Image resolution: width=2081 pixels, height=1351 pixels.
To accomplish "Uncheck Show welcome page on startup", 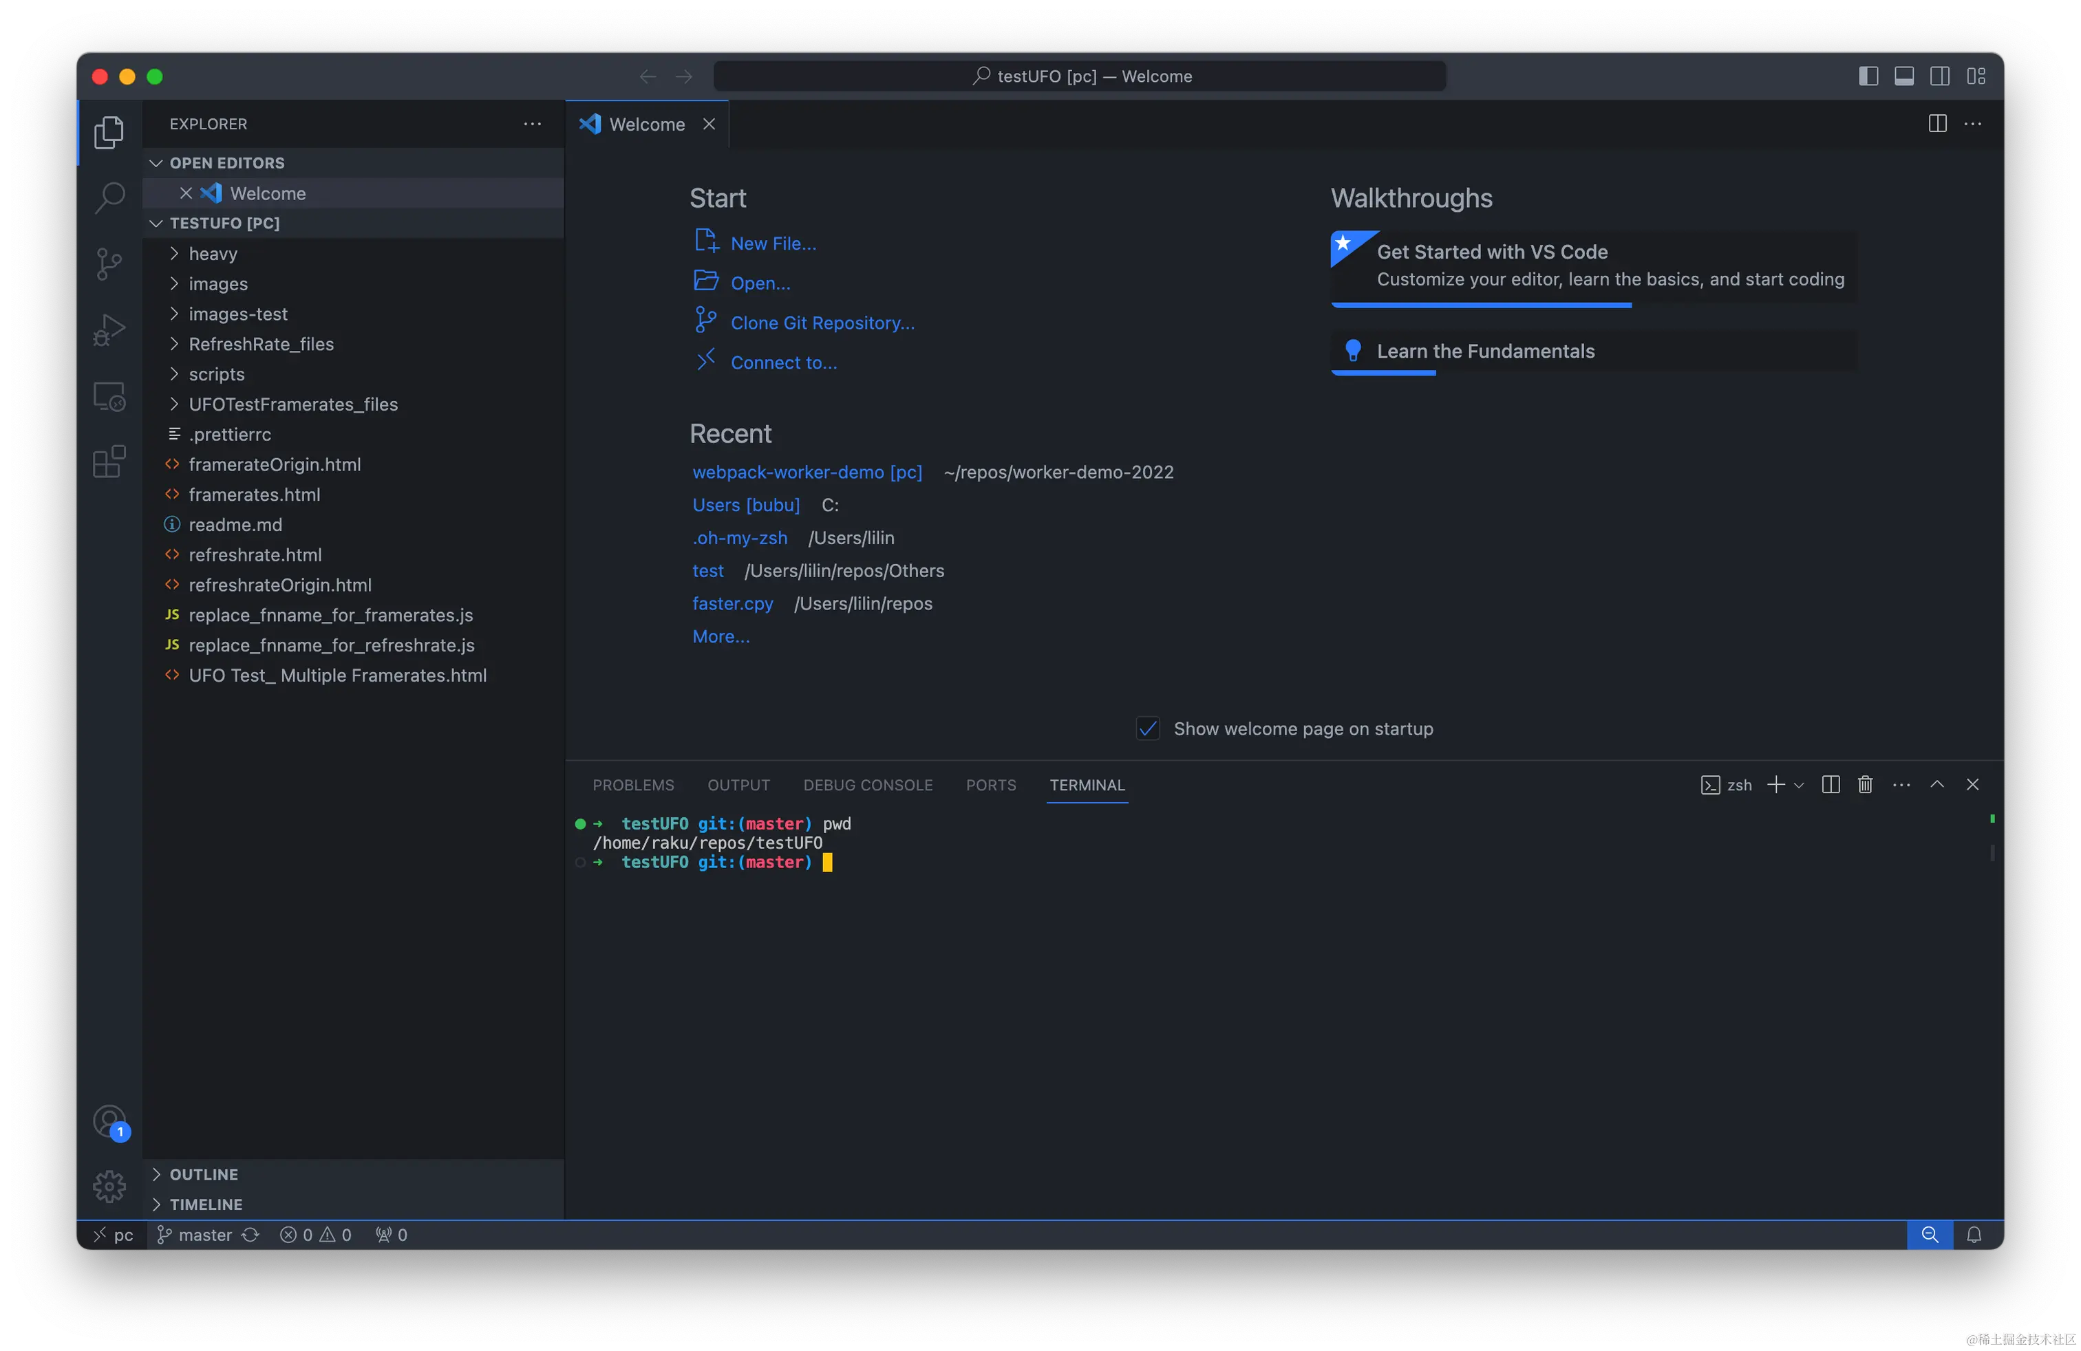I will pyautogui.click(x=1146, y=728).
